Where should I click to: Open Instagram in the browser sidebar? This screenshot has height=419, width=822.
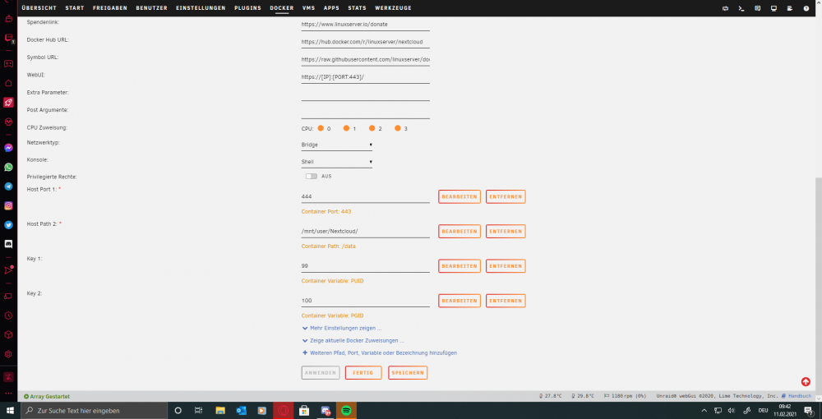[8, 206]
